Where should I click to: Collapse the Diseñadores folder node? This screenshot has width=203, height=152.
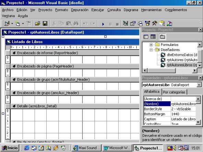pos(151,50)
